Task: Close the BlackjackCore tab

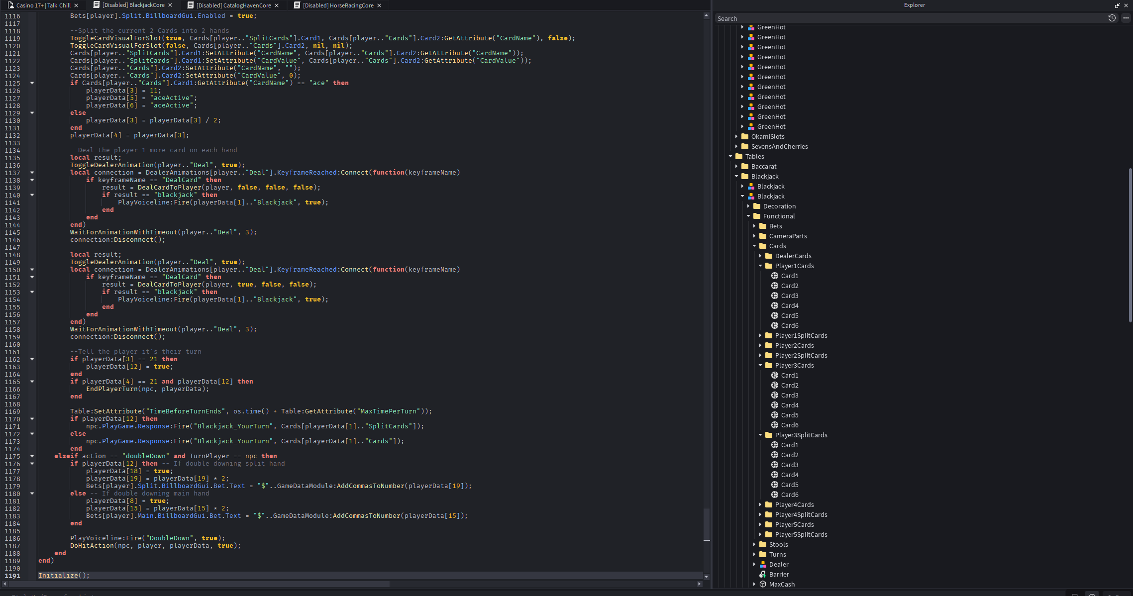Action: point(170,5)
